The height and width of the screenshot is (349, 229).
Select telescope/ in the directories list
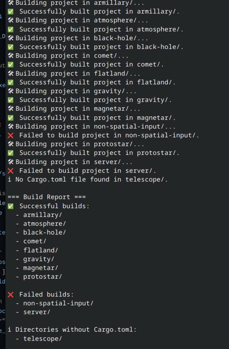coord(43,338)
